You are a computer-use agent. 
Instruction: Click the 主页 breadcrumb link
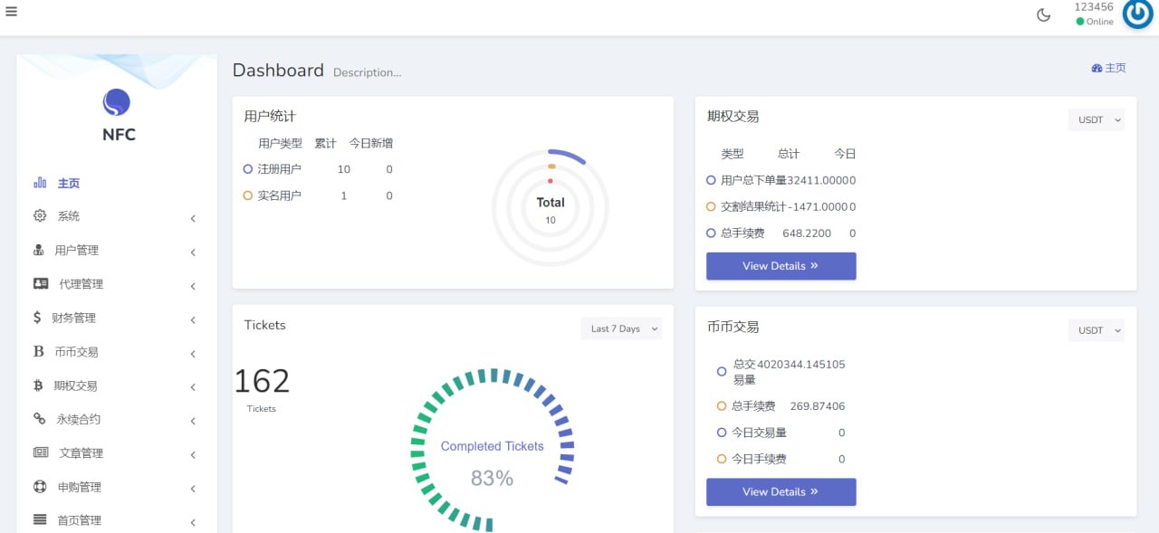[1109, 68]
